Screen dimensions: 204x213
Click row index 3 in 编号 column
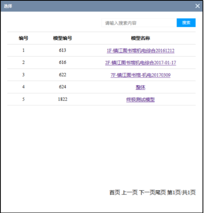[23, 75]
